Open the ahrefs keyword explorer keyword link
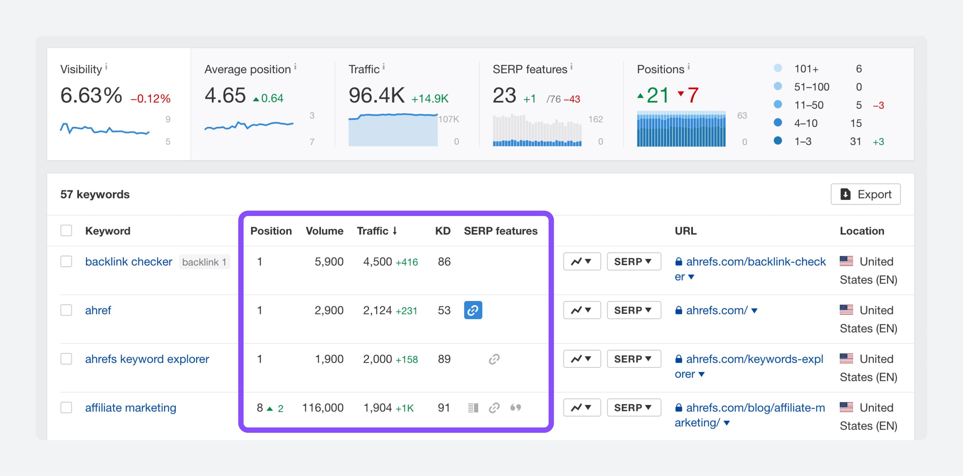Image resolution: width=963 pixels, height=476 pixels. point(147,359)
